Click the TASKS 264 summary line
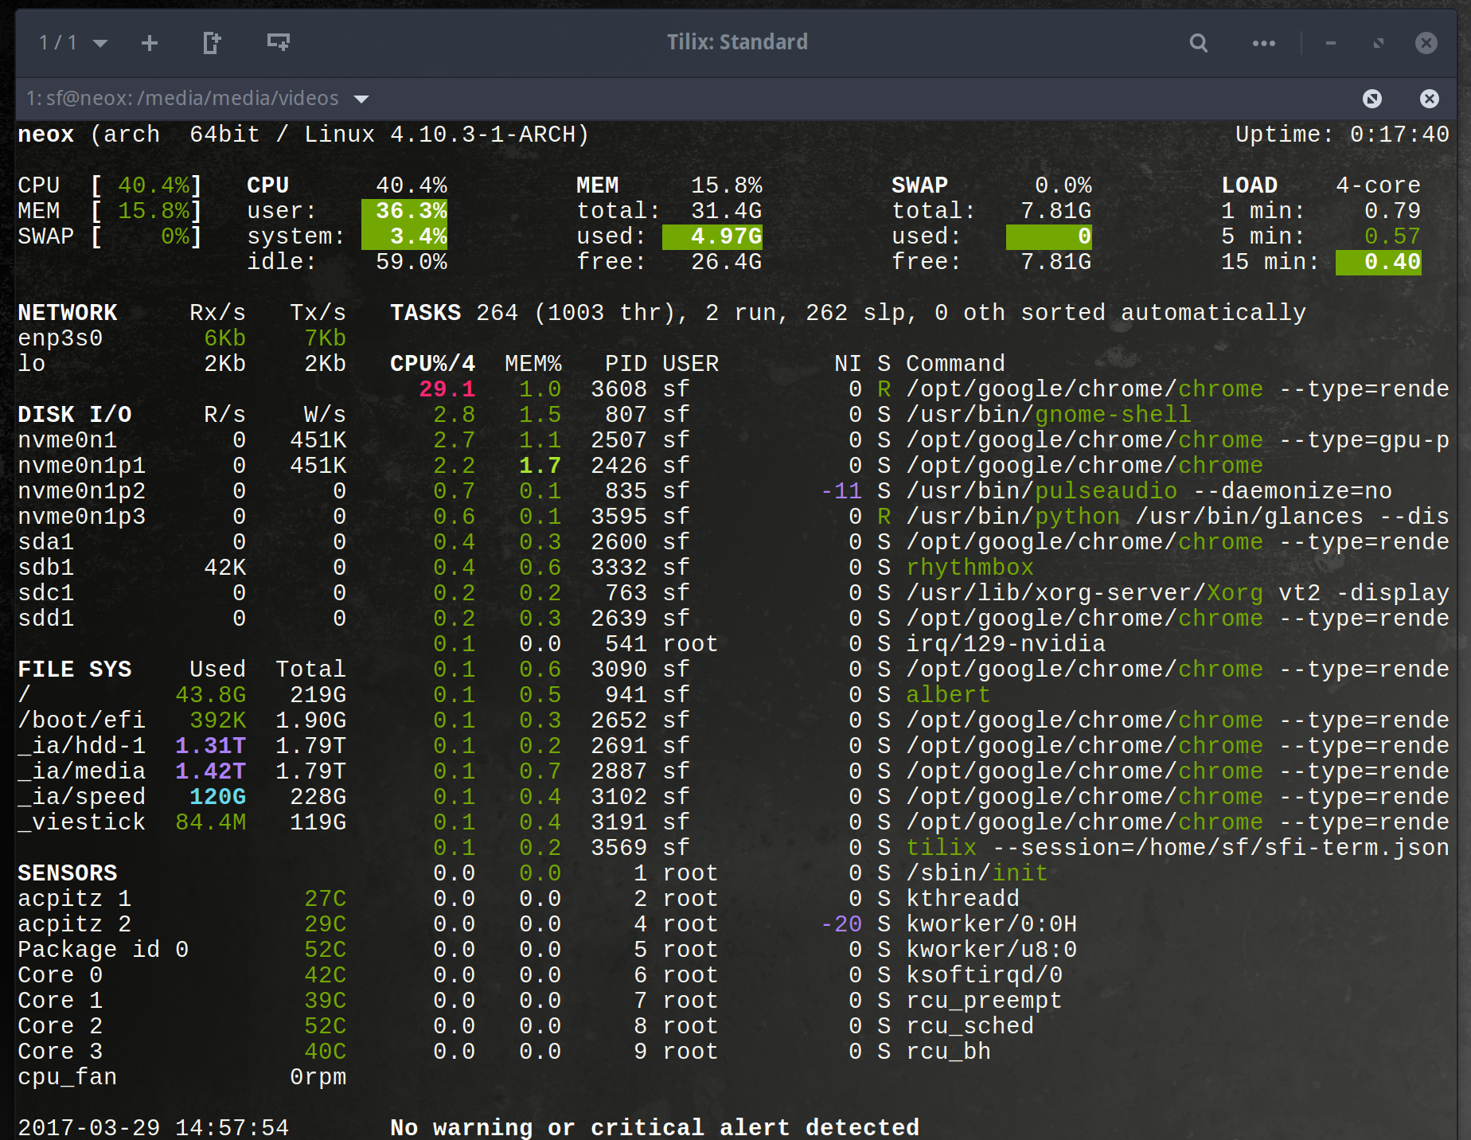1471x1140 pixels. tap(848, 313)
